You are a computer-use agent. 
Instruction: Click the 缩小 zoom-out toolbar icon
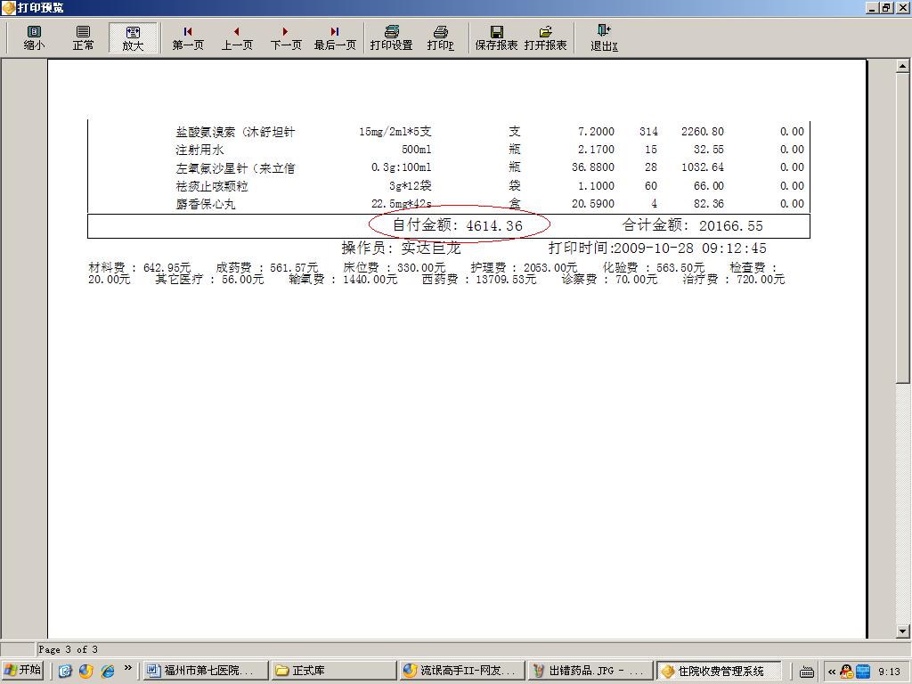34,37
